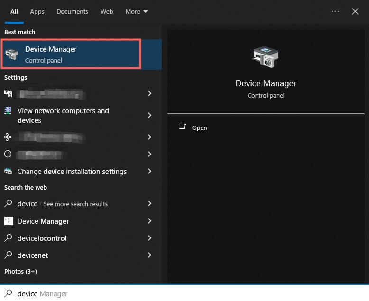Open the More dropdown filter
Screen dimensions: 369x301
pyautogui.click(x=137, y=12)
